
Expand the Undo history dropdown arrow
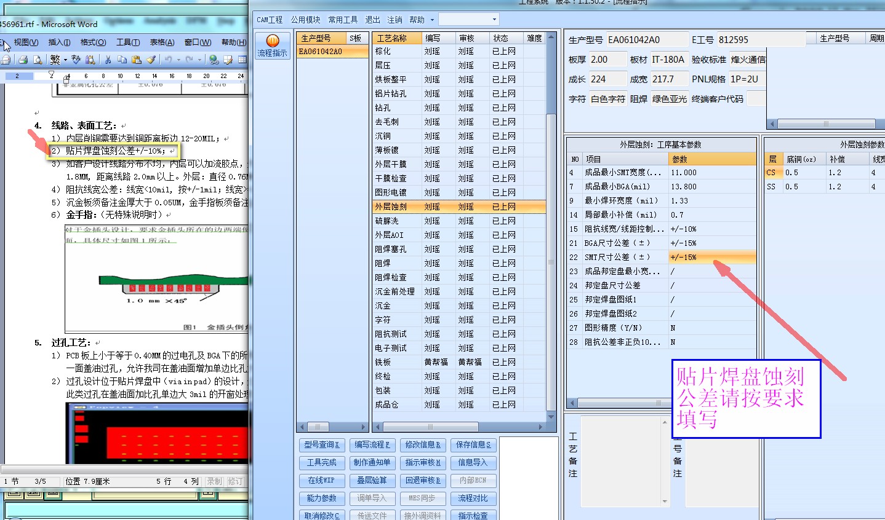coord(178,60)
